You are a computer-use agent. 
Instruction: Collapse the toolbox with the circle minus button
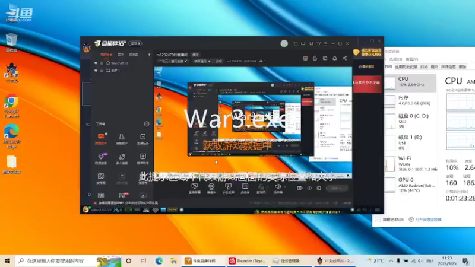(x=146, y=124)
